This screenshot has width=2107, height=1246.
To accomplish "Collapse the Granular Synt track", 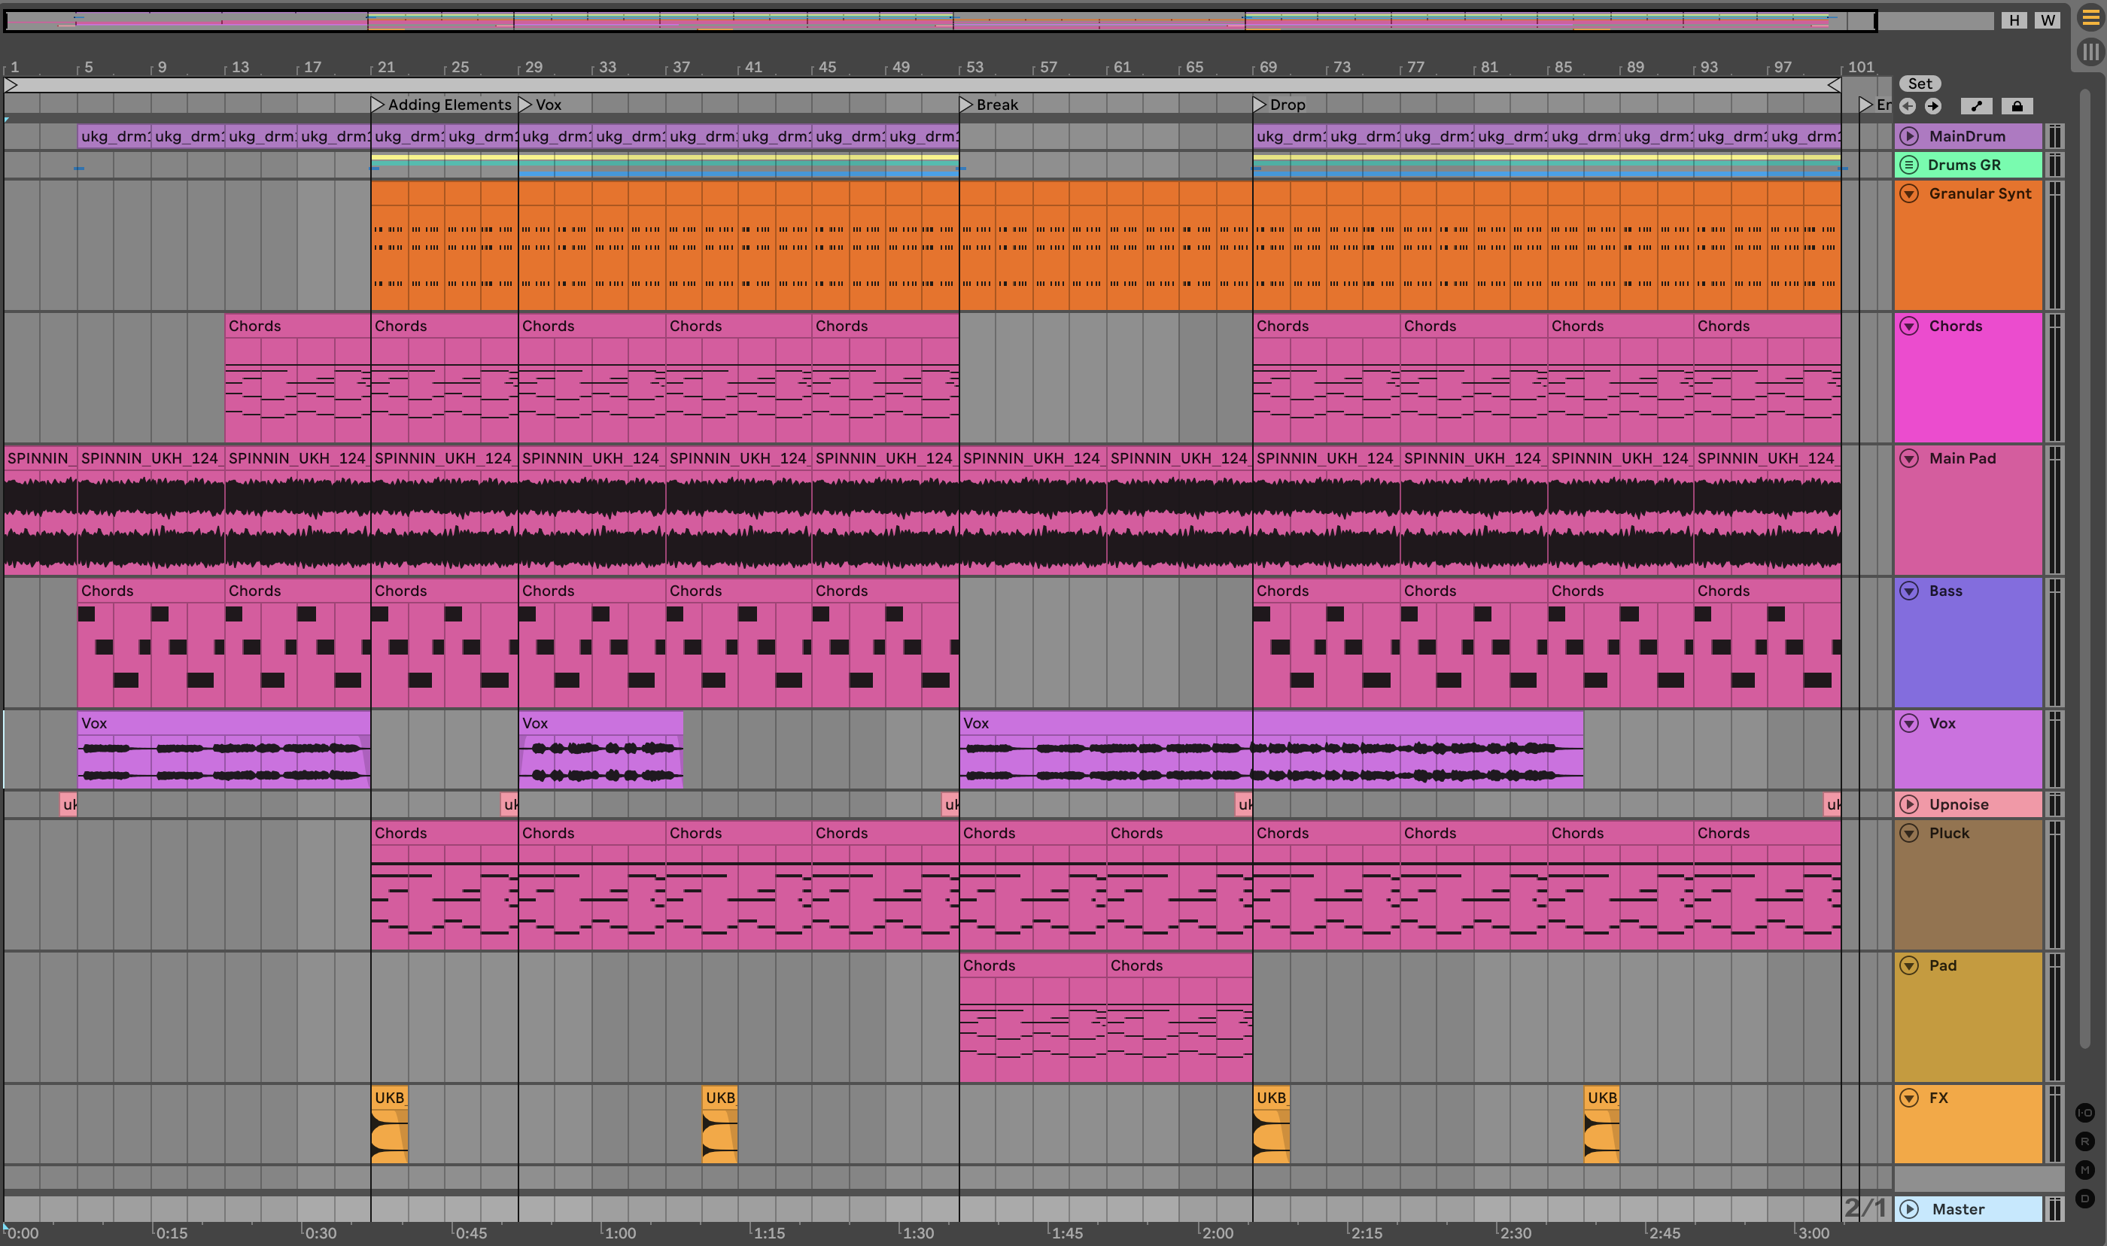I will point(1909,193).
